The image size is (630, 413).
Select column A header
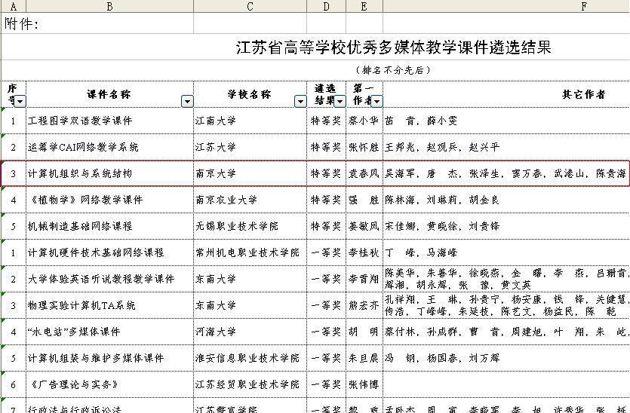[13, 6]
